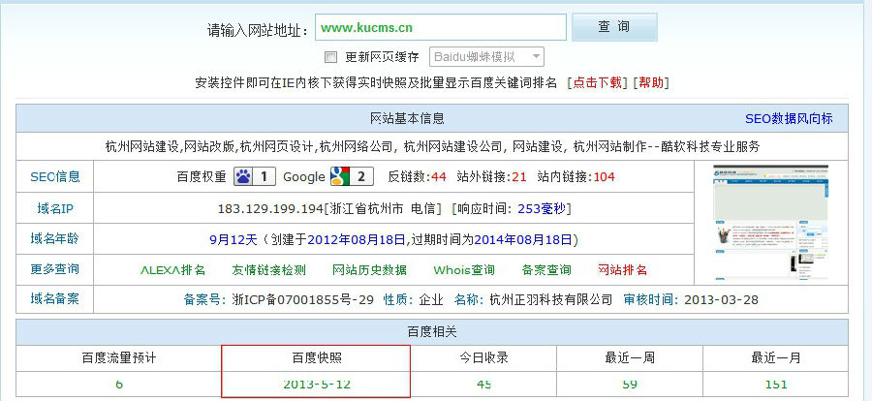Open the 友情链接检测 link
The width and height of the screenshot is (872, 401).
[268, 270]
